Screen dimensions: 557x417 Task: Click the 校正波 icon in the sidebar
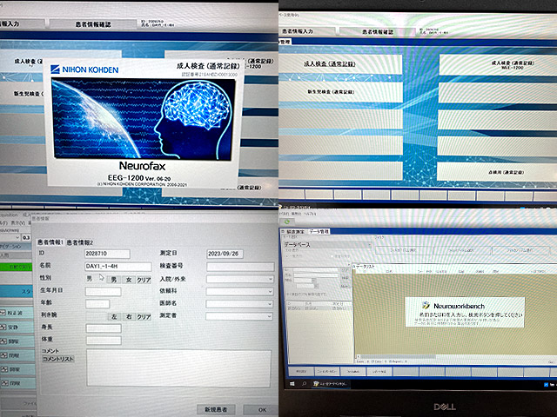click(x=3, y=313)
